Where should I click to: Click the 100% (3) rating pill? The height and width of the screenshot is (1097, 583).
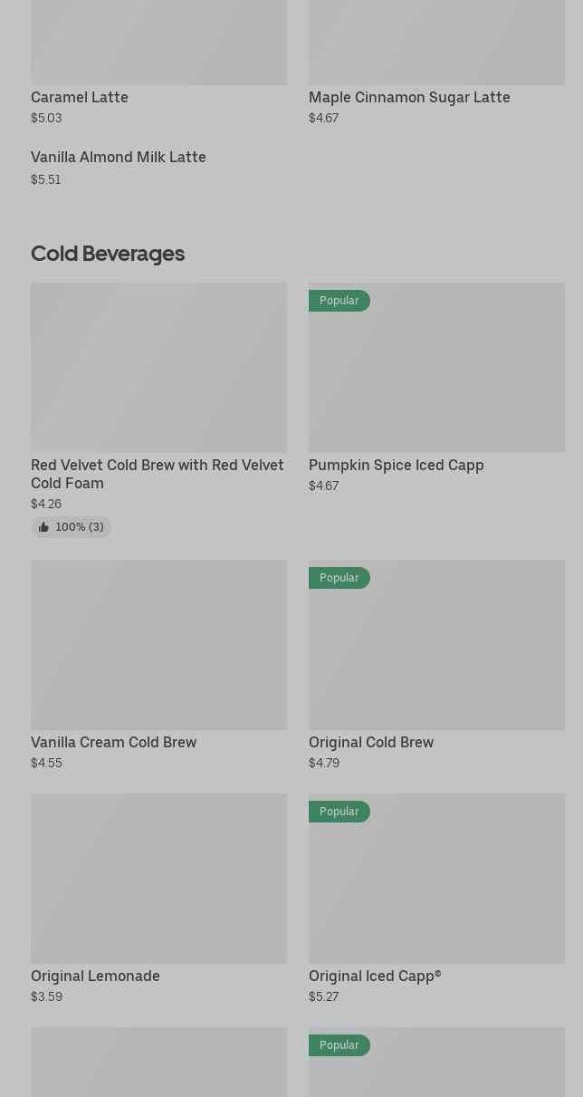[x=72, y=527]
